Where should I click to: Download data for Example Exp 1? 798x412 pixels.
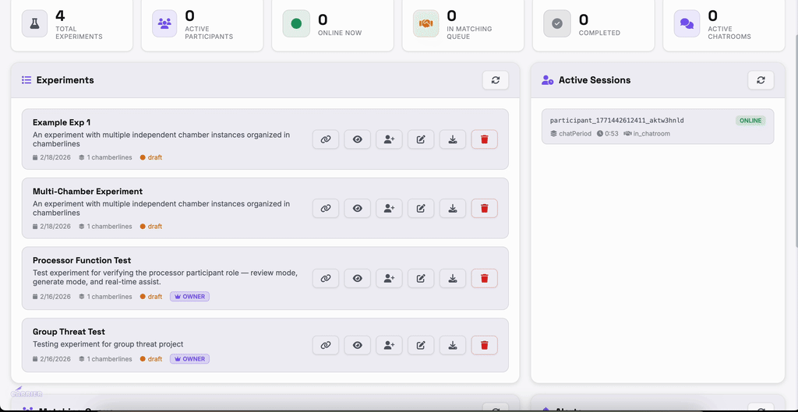click(453, 139)
